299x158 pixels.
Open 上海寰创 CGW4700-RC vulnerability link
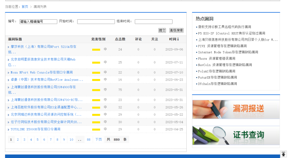[x=47, y=100]
